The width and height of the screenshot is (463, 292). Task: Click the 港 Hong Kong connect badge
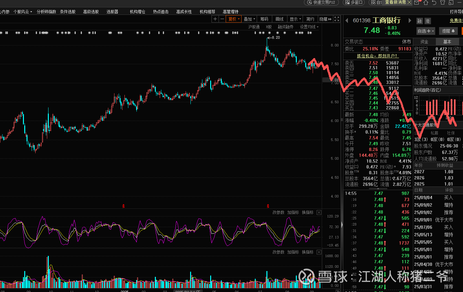coord(427,21)
